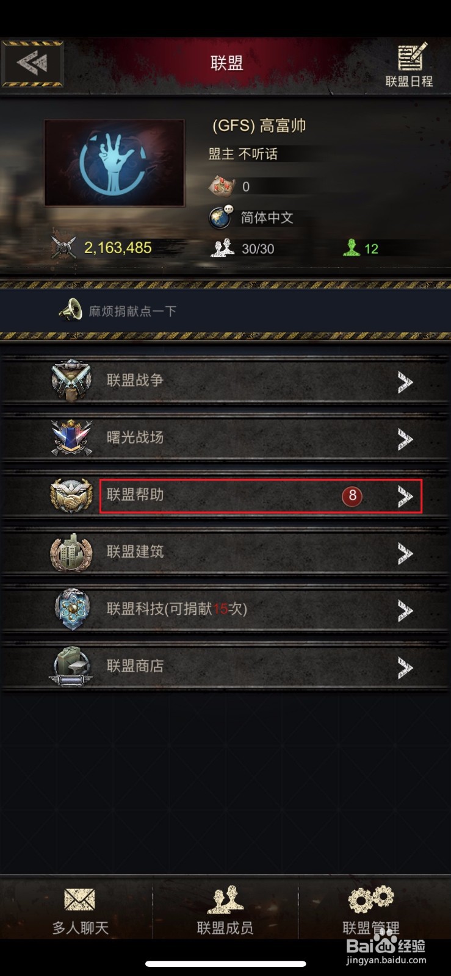
Task: Expand 联盟商店 with its arrow
Action: point(405,668)
